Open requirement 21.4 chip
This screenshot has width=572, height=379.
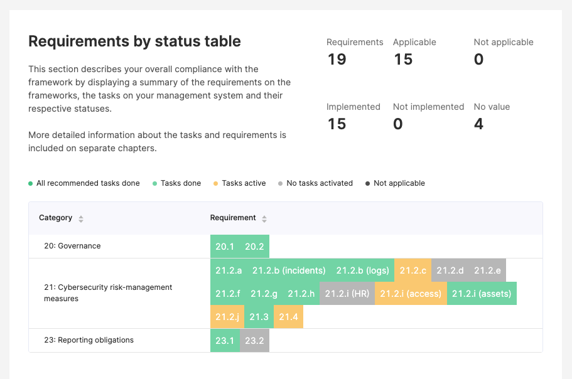click(288, 317)
